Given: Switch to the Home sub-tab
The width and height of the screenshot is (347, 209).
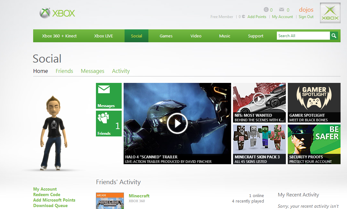Looking at the screenshot, I should pyautogui.click(x=41, y=71).
